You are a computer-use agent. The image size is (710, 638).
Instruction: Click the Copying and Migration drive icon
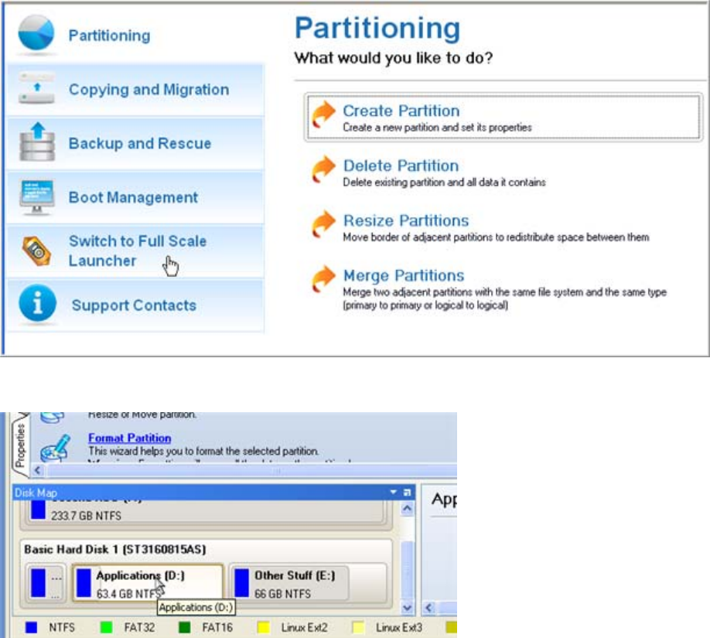pos(37,88)
